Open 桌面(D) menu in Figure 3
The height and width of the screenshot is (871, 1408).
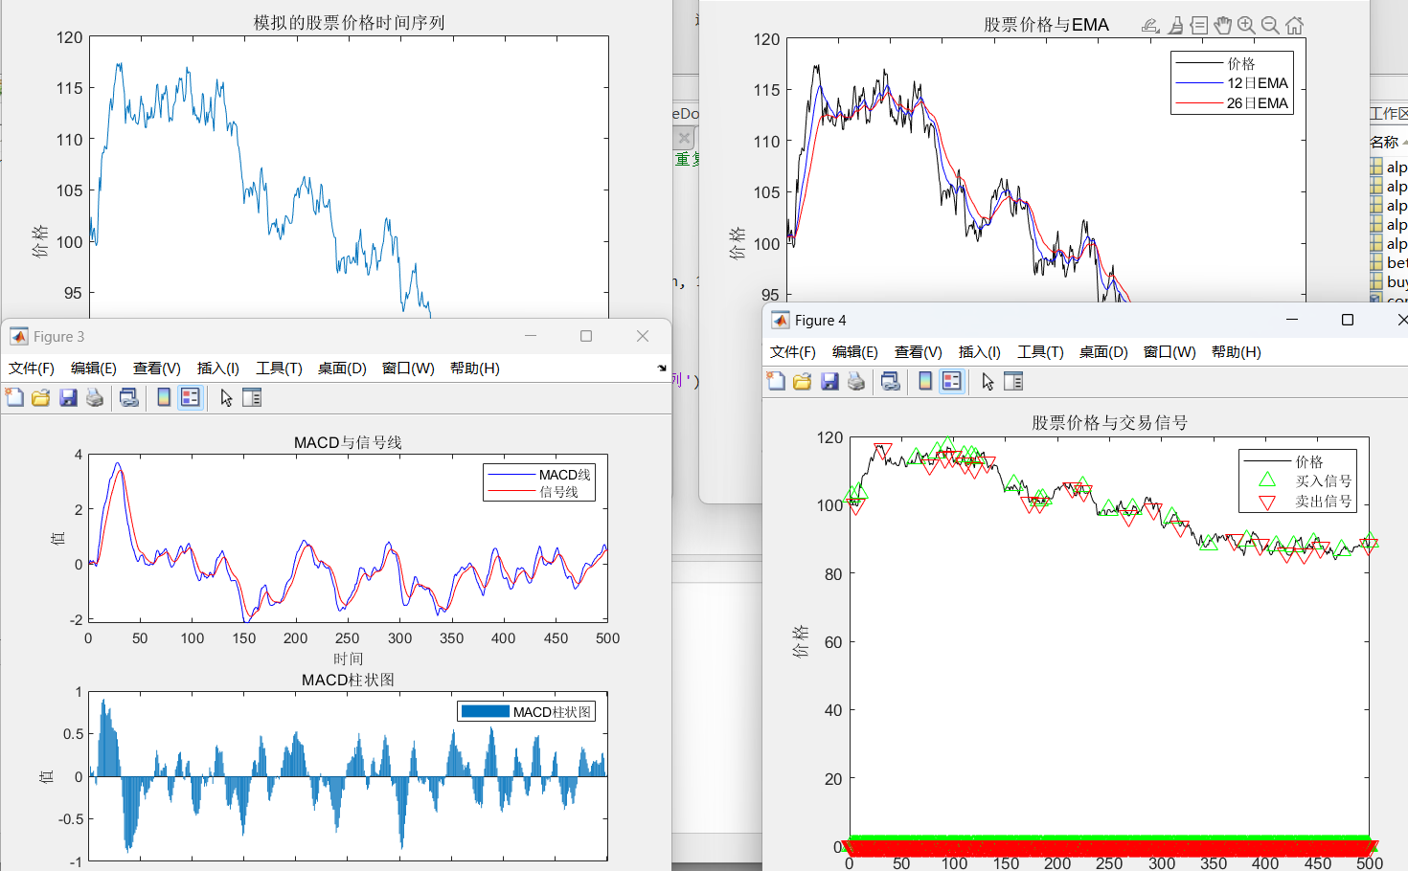click(x=342, y=368)
